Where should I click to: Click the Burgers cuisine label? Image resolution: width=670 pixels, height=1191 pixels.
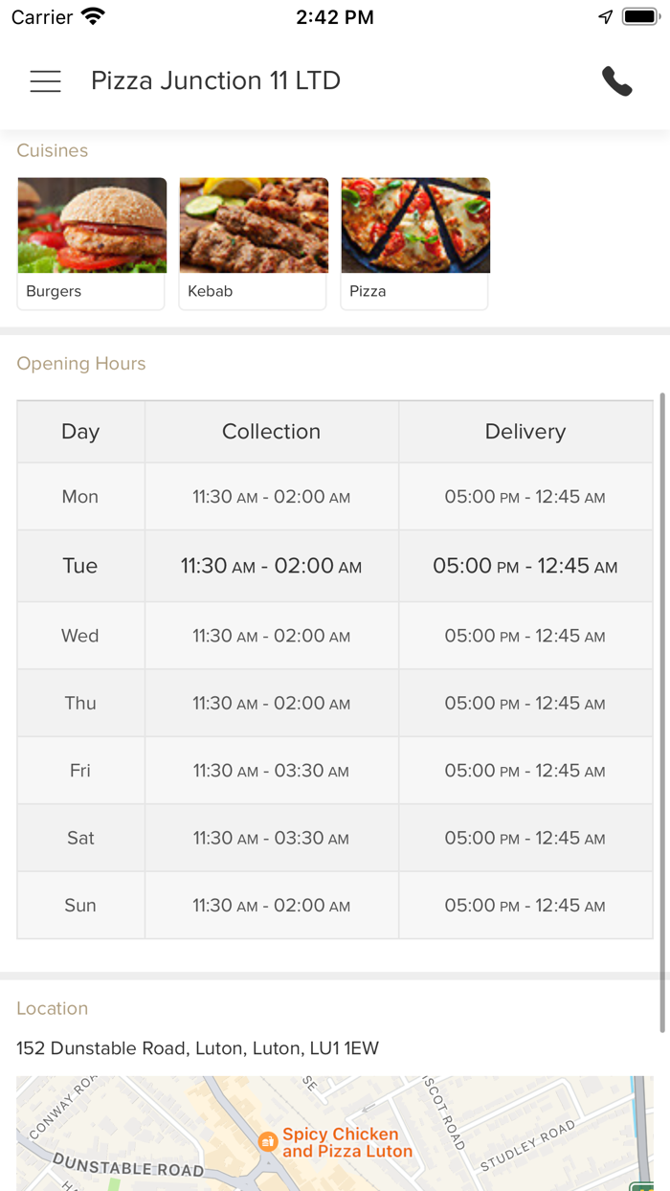pyautogui.click(x=54, y=291)
